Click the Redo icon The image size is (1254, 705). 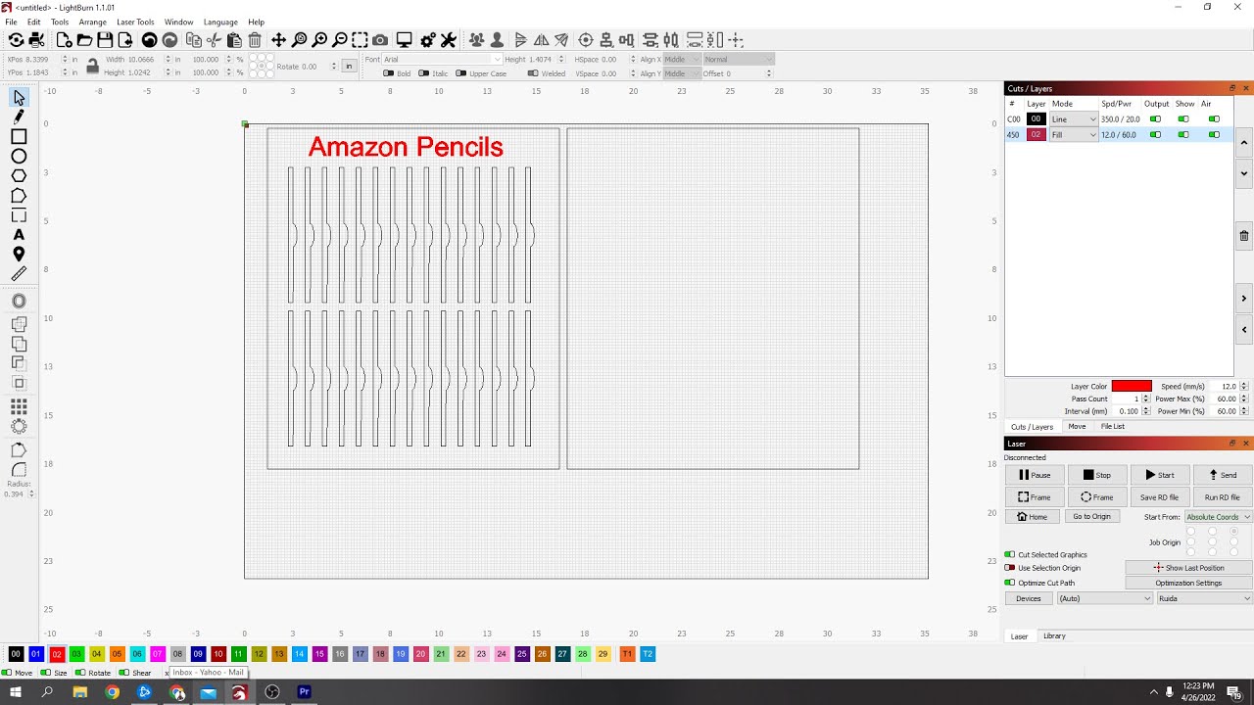pyautogui.click(x=169, y=40)
